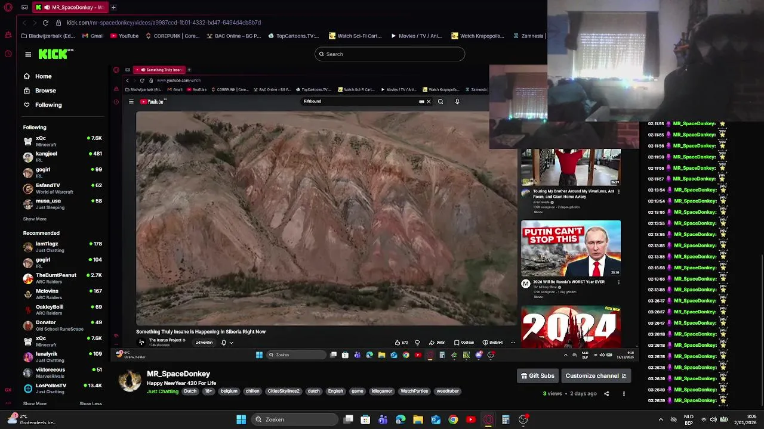Image resolution: width=764 pixels, height=429 pixels.
Task: Click the Gift Subs button
Action: point(538,376)
